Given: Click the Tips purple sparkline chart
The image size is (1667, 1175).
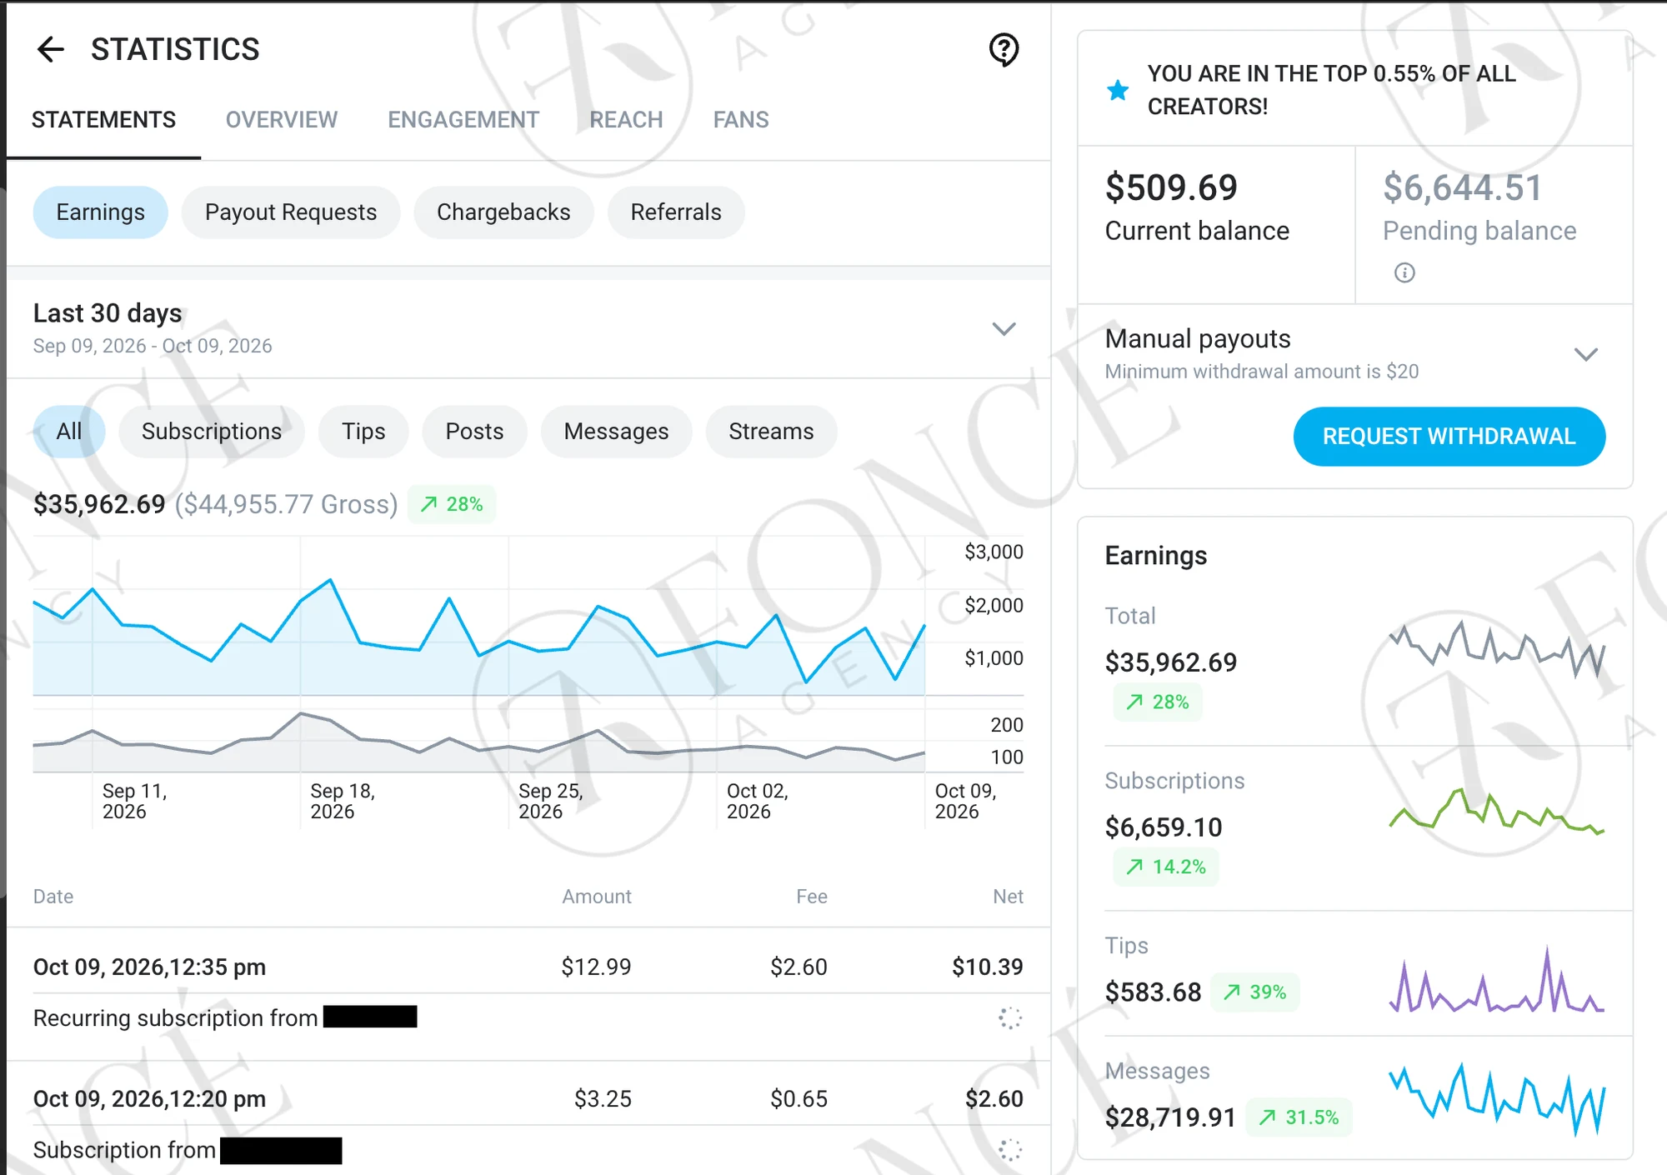Looking at the screenshot, I should tap(1497, 980).
